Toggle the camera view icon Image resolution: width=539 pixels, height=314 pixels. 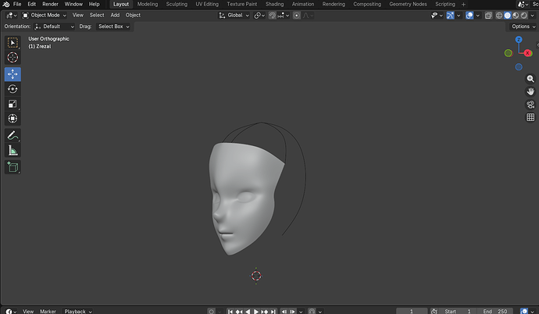click(530, 105)
